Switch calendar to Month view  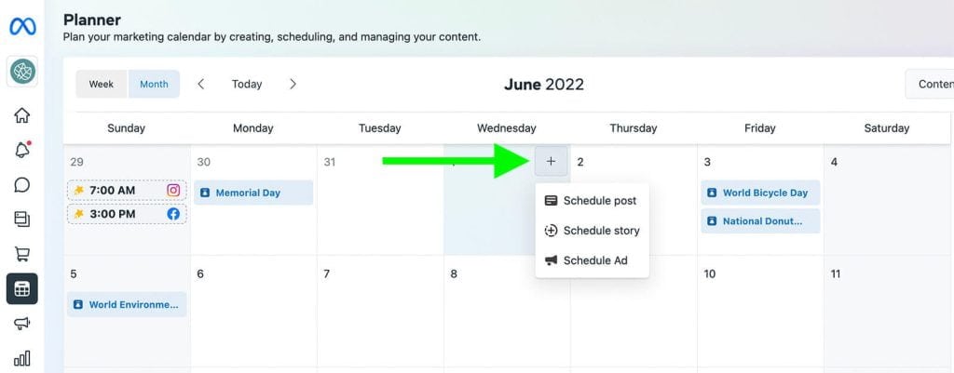point(154,84)
